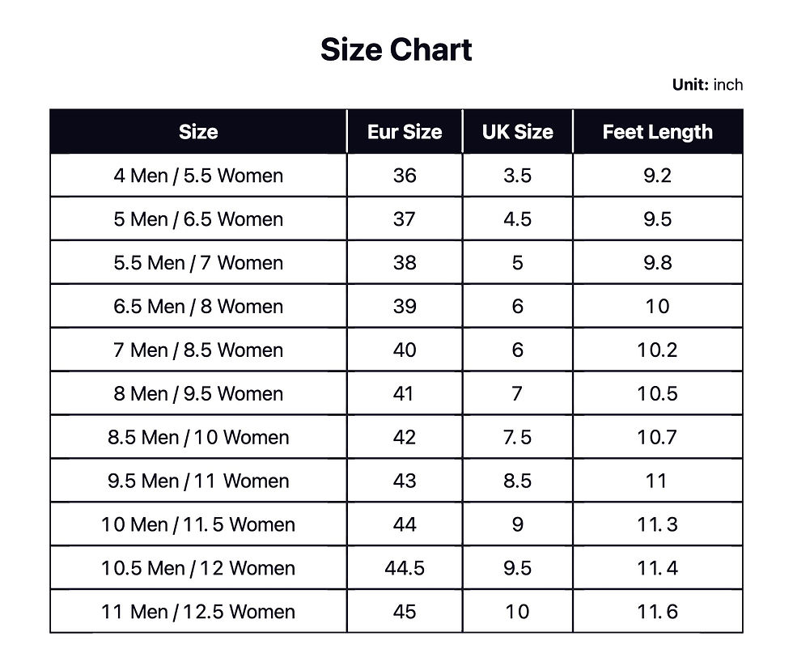Click the feet length 11.6 cell
This screenshot has width=793, height=666.
[x=657, y=613]
